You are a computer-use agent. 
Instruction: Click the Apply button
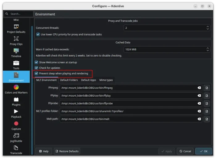click(167, 151)
